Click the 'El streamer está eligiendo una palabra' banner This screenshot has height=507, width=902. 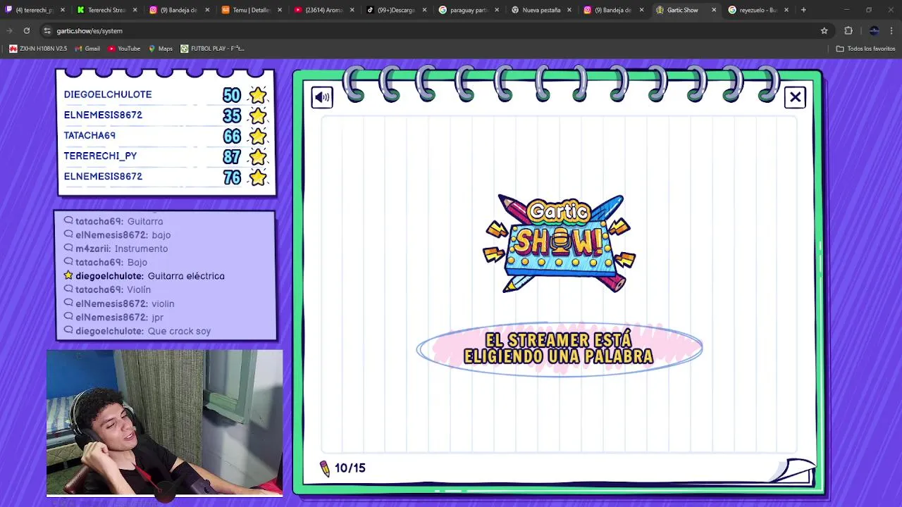click(x=559, y=349)
